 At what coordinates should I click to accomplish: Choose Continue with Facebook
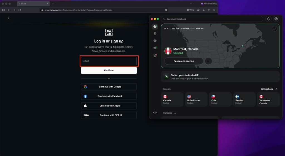point(109,96)
